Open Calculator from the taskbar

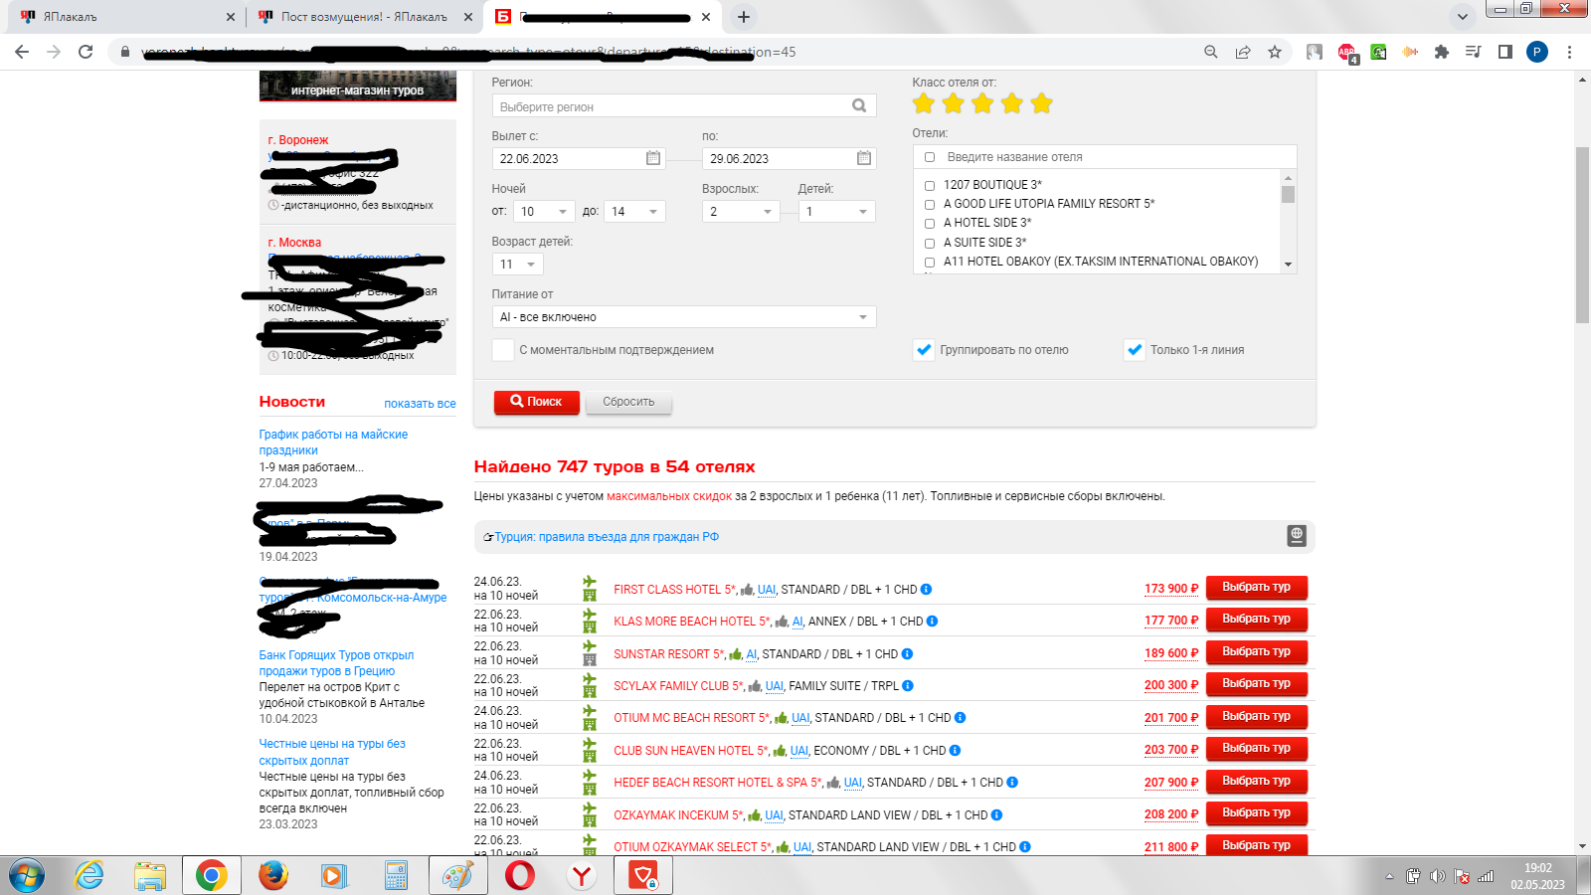396,876
